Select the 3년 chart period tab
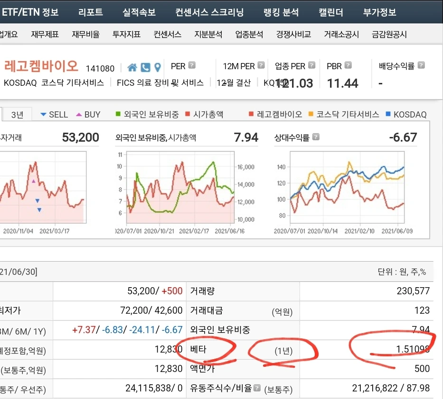 click(x=17, y=115)
